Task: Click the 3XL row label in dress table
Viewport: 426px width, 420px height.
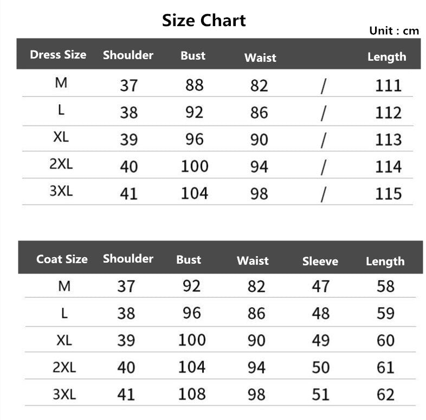Action: click(61, 192)
